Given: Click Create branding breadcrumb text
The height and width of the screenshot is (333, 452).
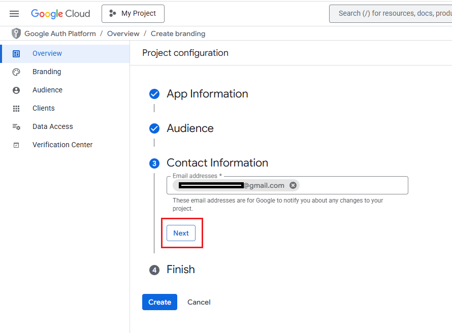Looking at the screenshot, I should pyautogui.click(x=178, y=34).
